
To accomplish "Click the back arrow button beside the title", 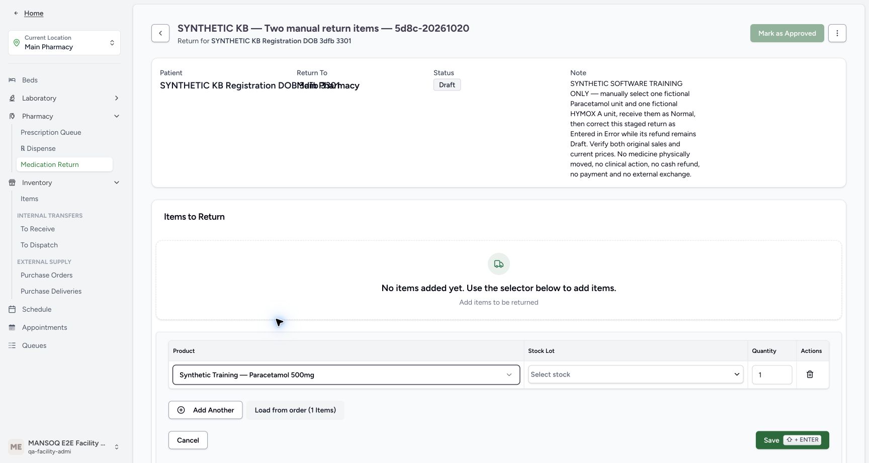I will point(160,33).
